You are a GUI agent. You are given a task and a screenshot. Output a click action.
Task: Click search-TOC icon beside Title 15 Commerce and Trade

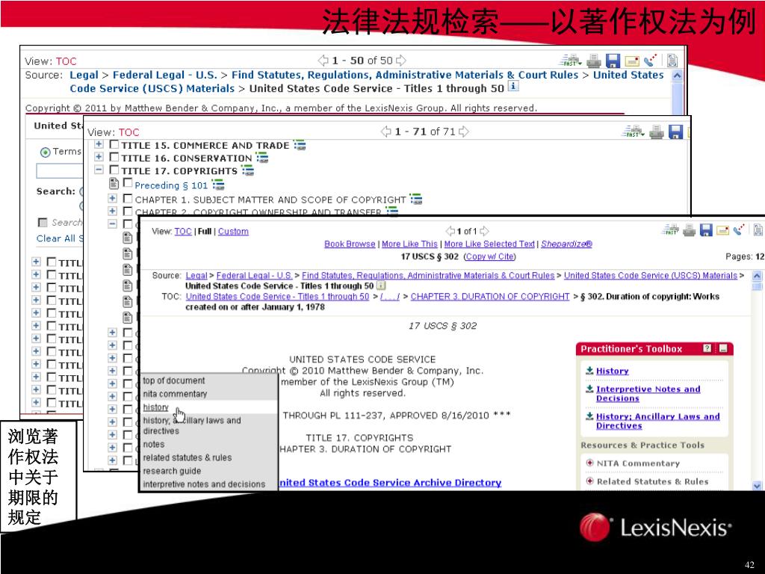[x=300, y=146]
